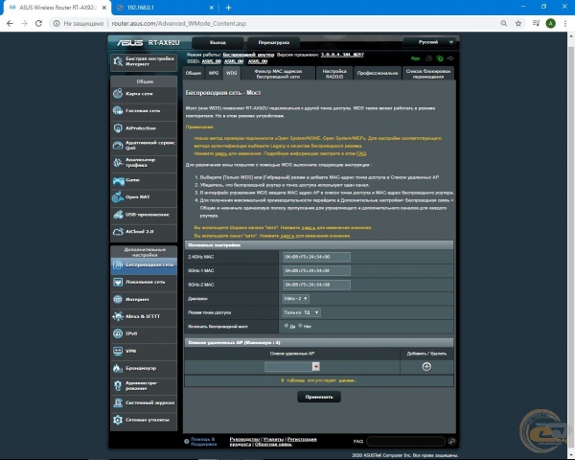Viewport: 575px width, 460px height.
Task: Click the Выход logout button
Action: point(218,42)
